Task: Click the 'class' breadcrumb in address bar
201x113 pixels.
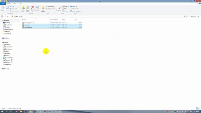Action: pos(17,16)
